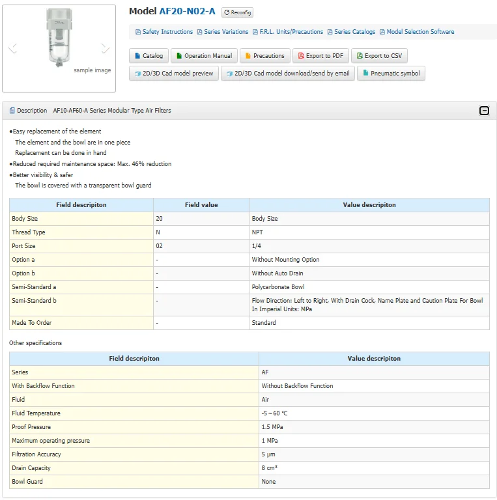The height and width of the screenshot is (500, 497).
Task: Click model number AF20-N02-A
Action: click(187, 12)
